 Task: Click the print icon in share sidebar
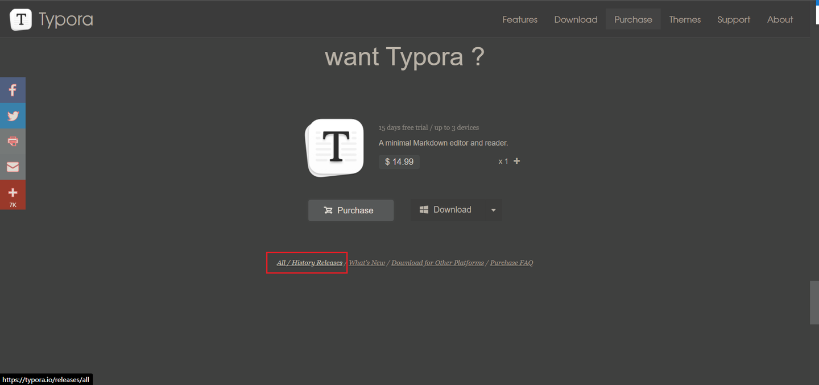(x=13, y=142)
